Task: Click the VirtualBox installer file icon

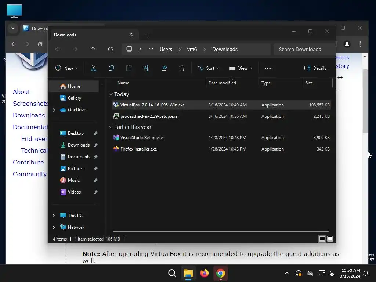Action: [x=116, y=105]
